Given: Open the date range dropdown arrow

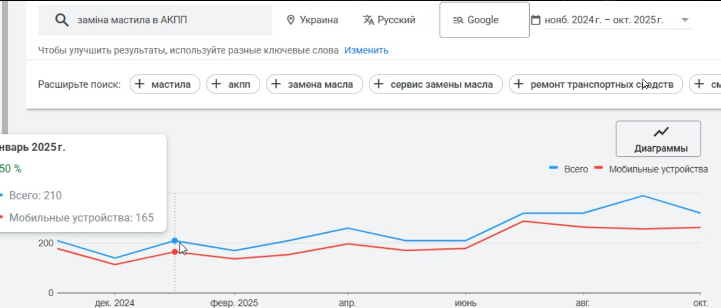Looking at the screenshot, I should click(x=685, y=20).
